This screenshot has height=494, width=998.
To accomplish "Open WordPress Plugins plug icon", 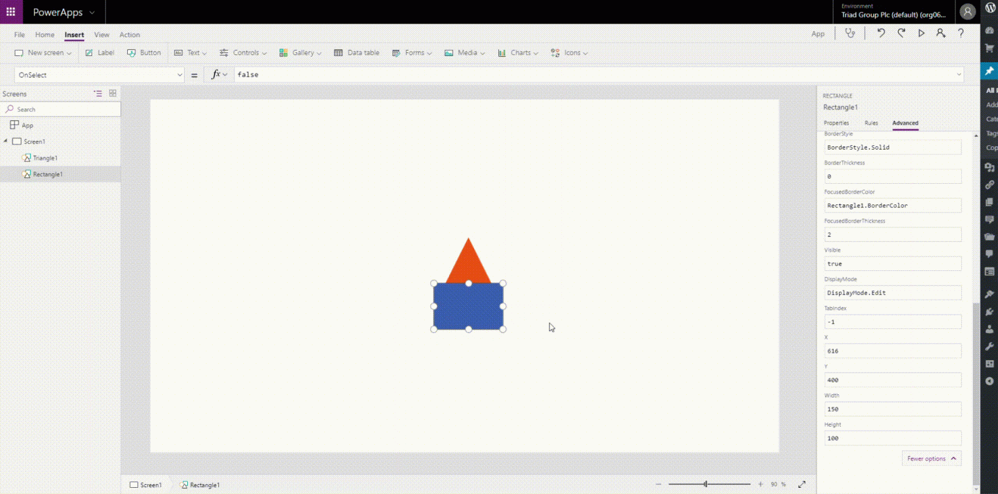I will tap(989, 311).
